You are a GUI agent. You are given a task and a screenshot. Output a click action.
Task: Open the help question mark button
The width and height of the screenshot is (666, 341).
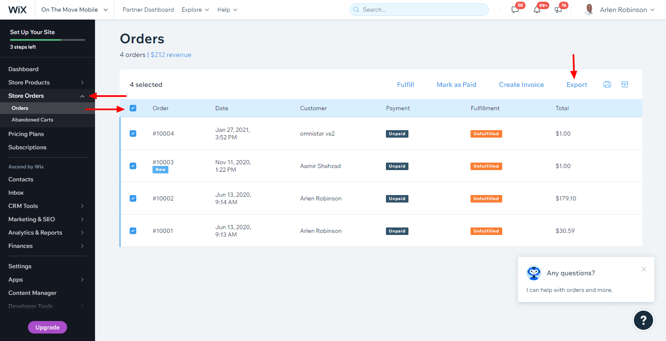(643, 320)
